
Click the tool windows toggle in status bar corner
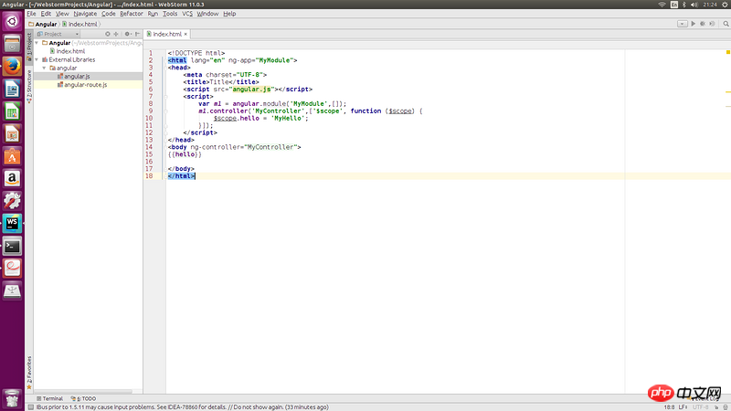pos(30,407)
